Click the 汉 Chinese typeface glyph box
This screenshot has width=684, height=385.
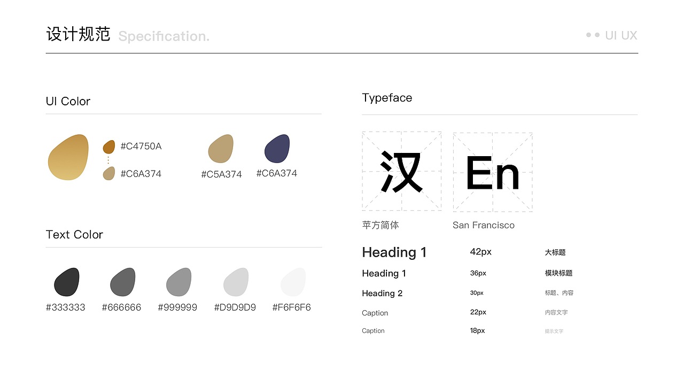point(402,171)
